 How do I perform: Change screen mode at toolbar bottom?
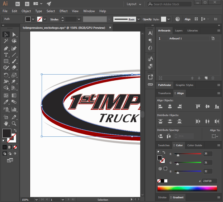pos(10,160)
